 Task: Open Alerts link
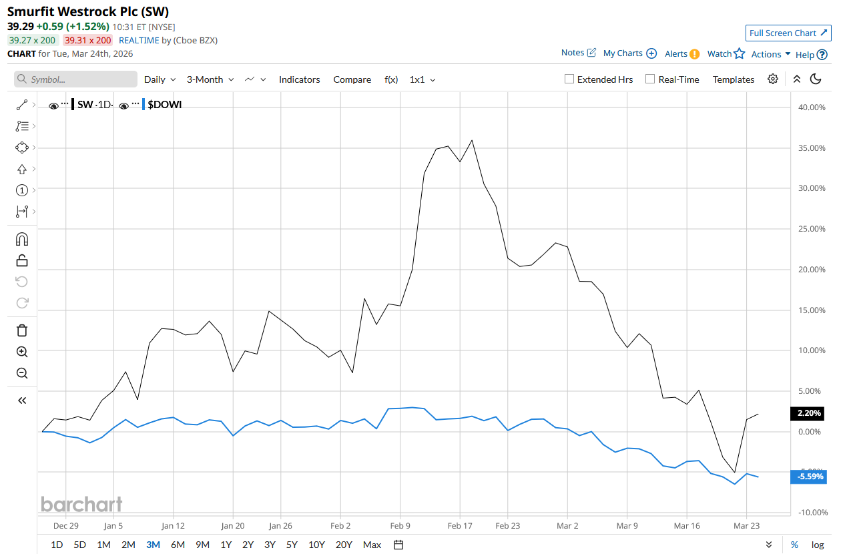[681, 53]
